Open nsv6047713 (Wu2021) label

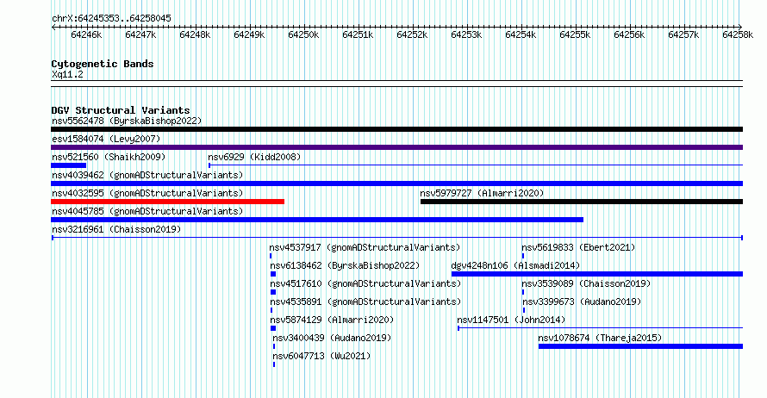point(321,356)
